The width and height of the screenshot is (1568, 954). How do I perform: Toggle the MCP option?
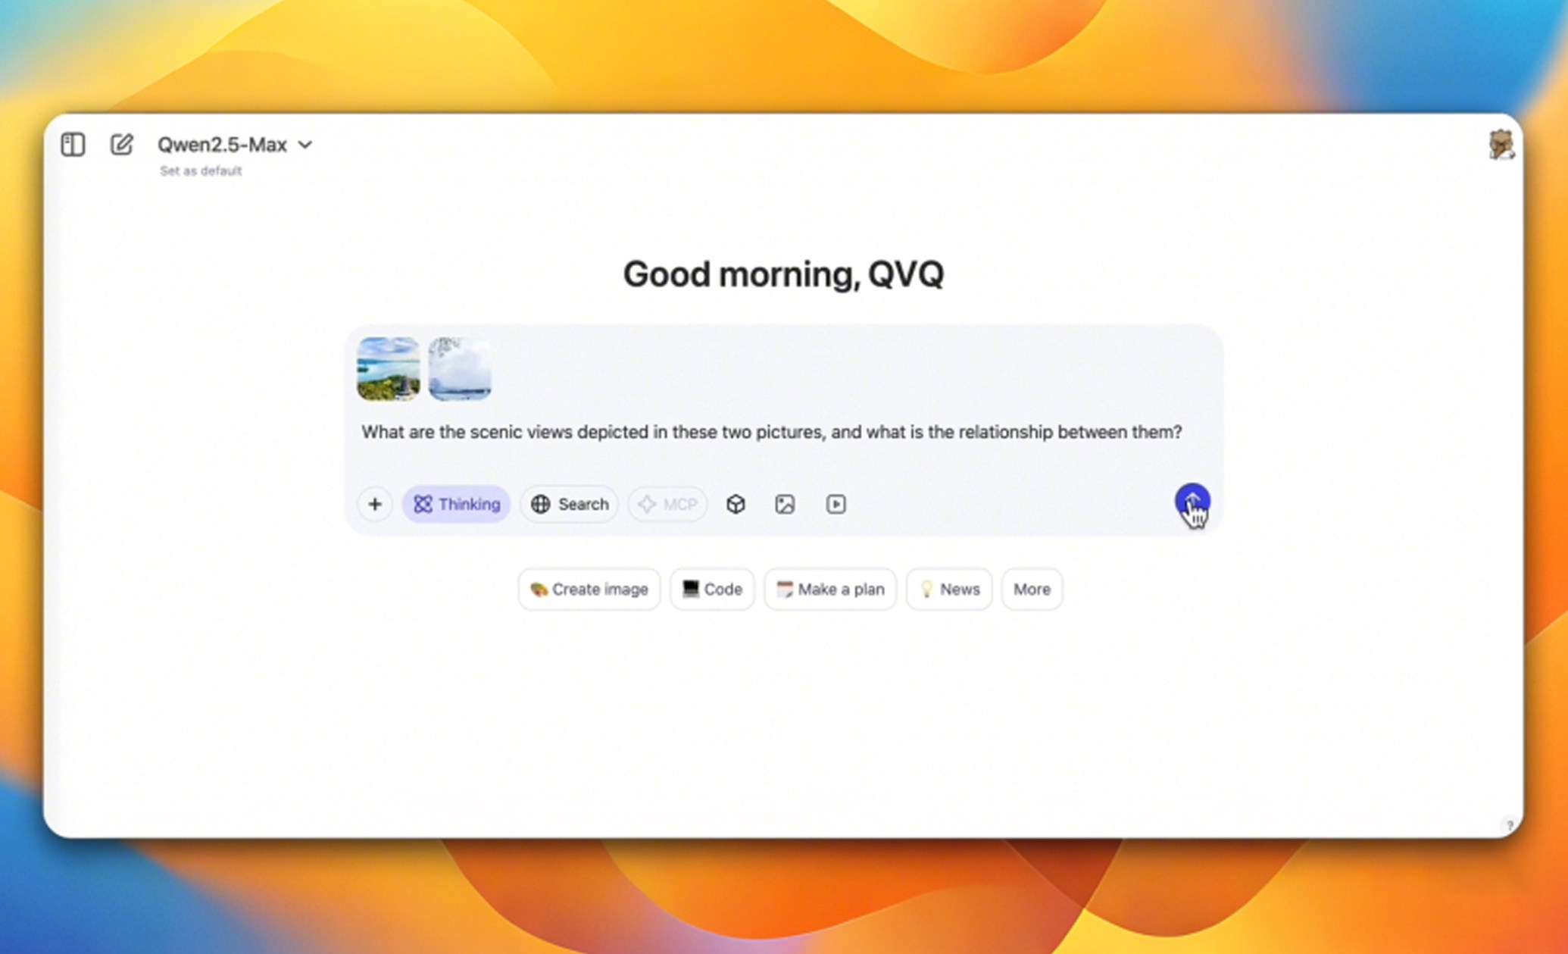point(667,504)
